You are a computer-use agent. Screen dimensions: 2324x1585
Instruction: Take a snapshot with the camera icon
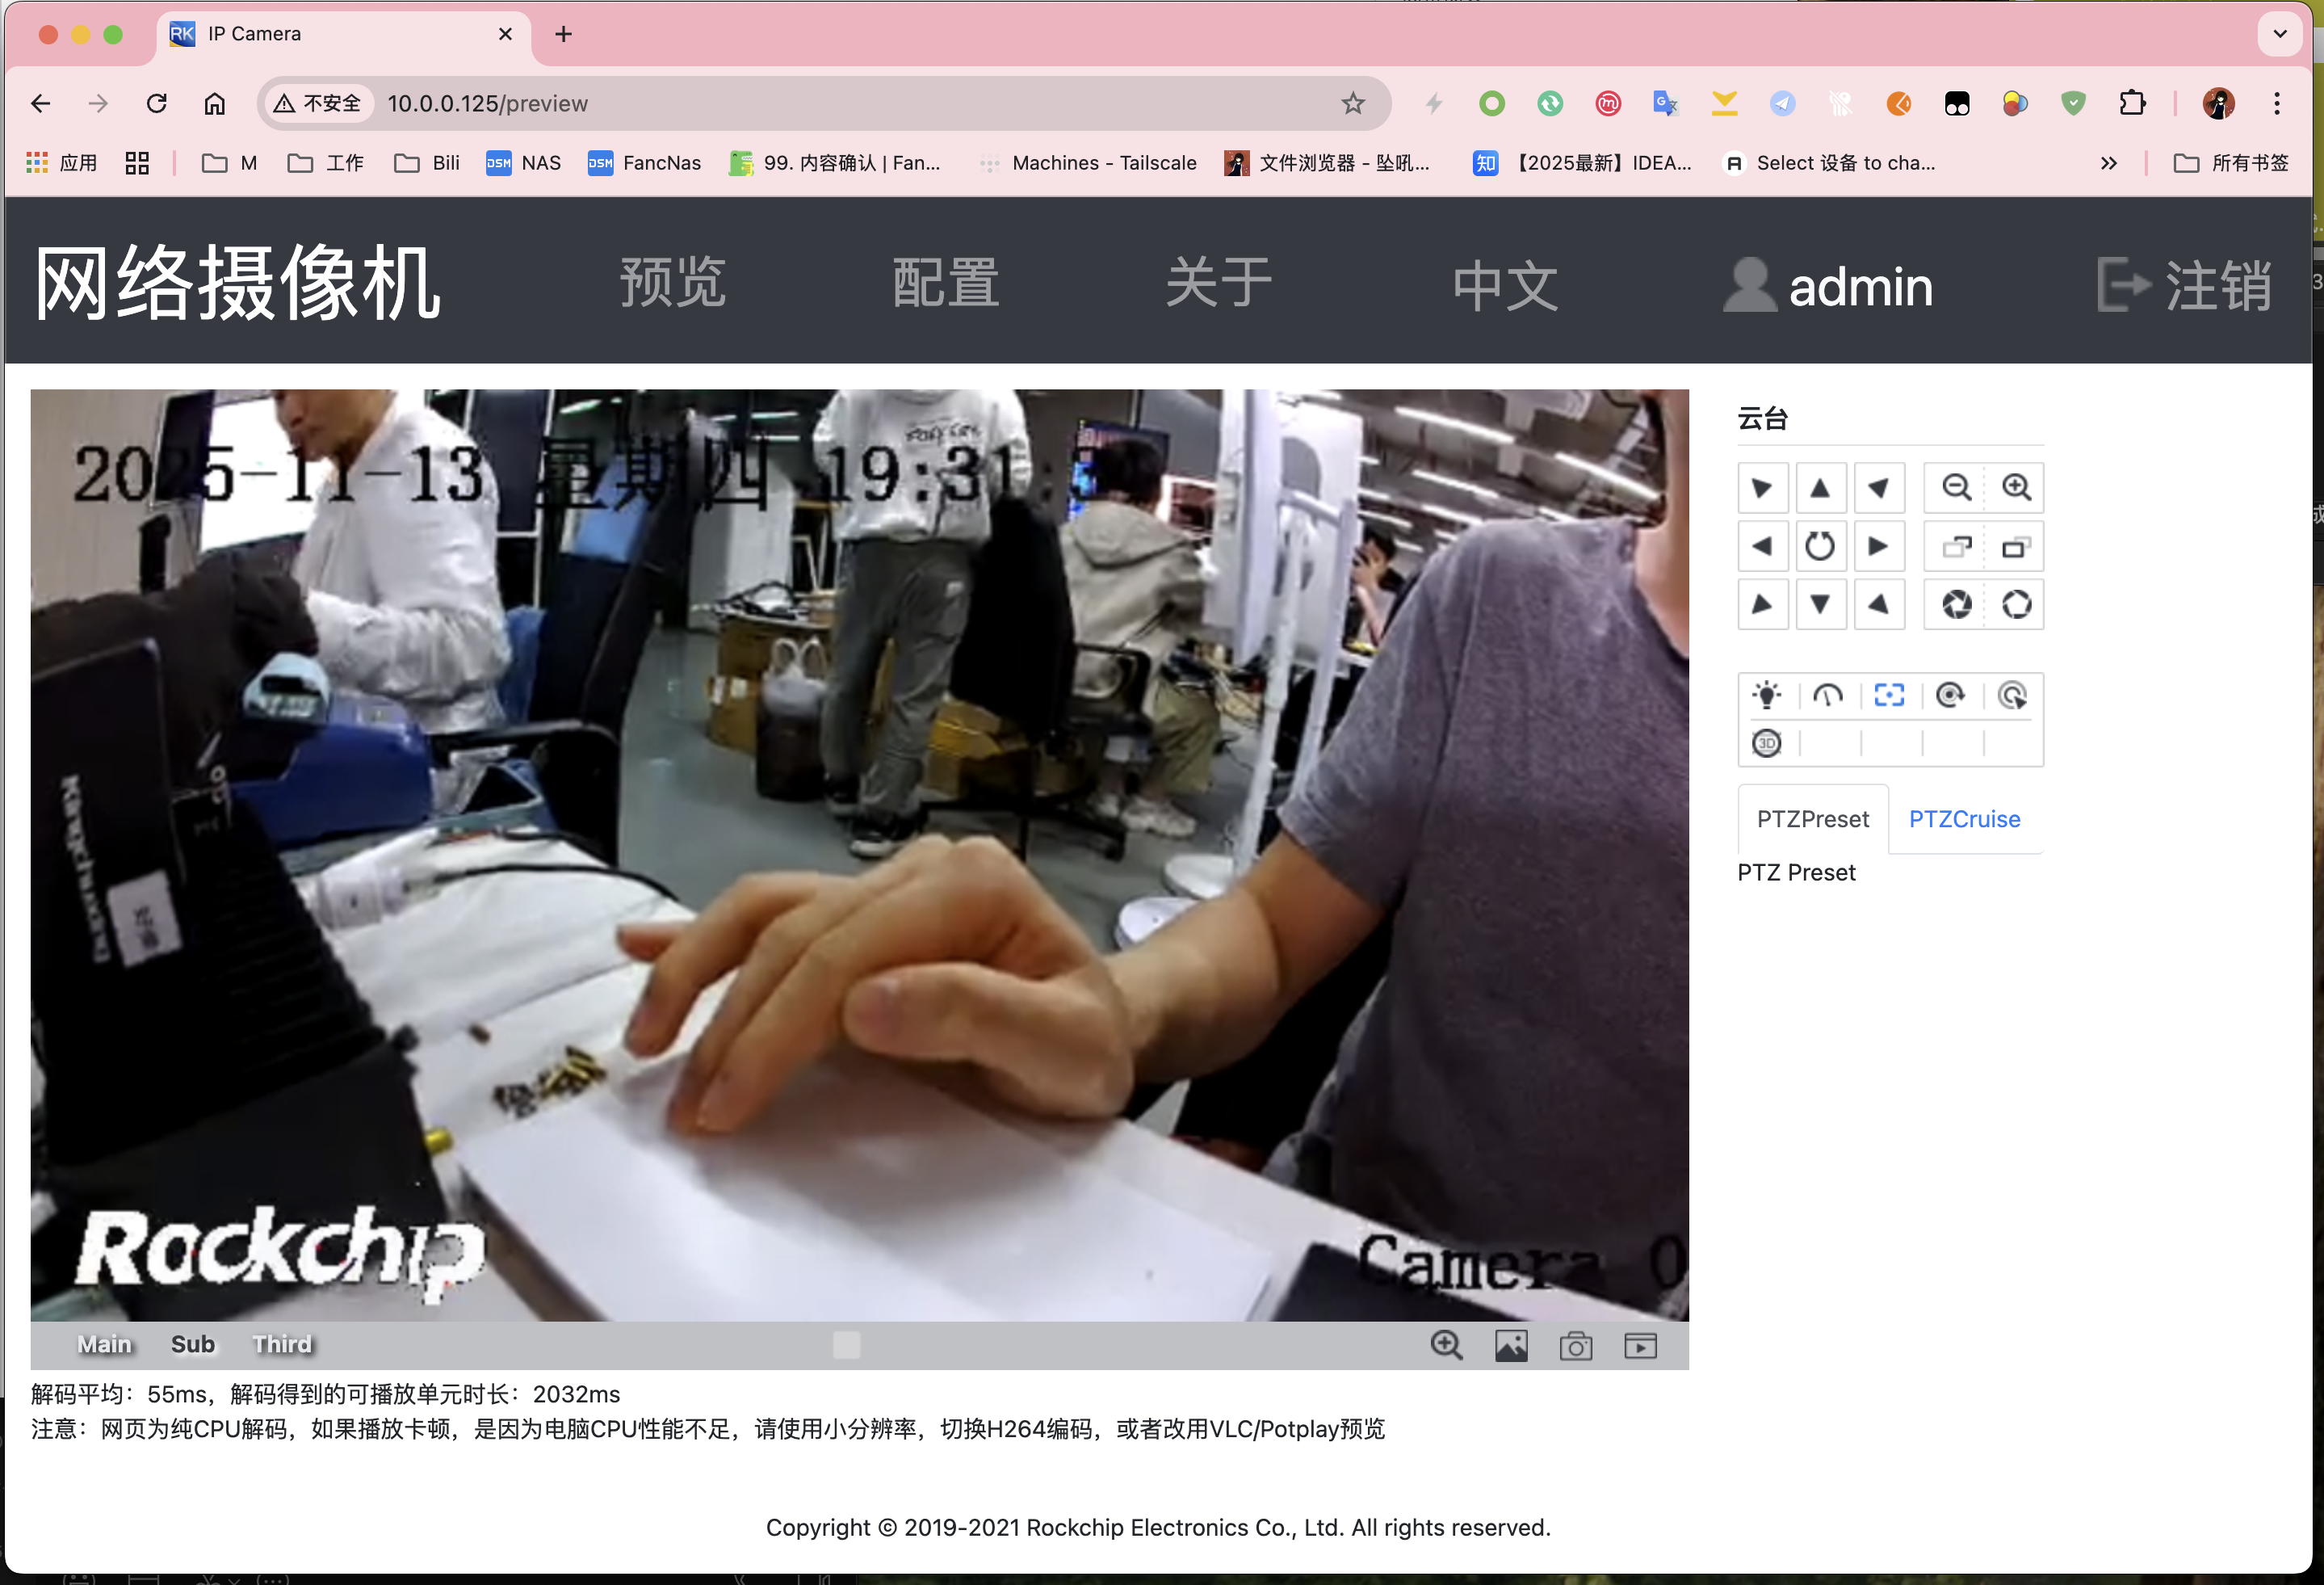[1577, 1347]
